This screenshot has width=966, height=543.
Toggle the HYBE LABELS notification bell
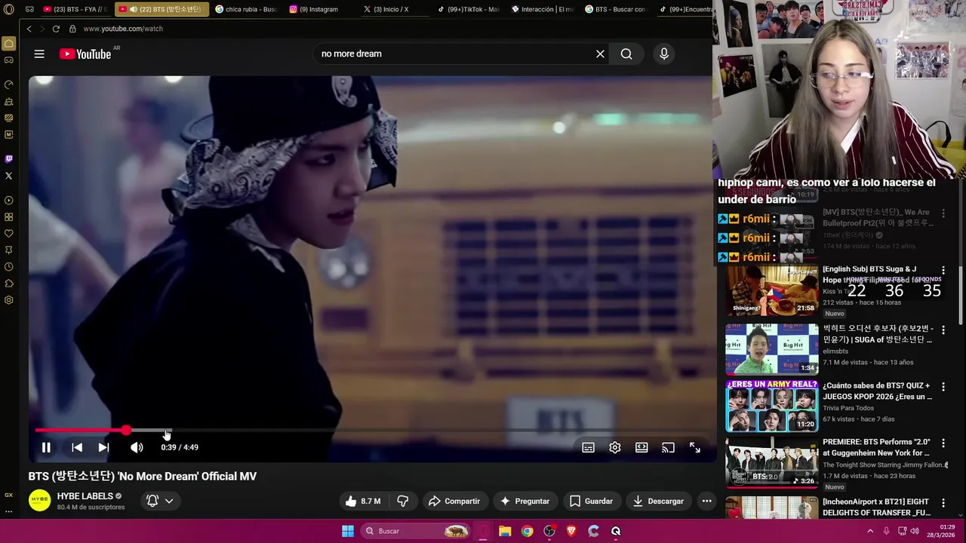152,501
